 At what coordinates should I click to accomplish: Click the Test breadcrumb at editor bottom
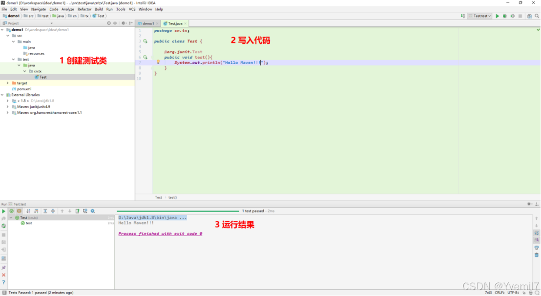(x=158, y=197)
